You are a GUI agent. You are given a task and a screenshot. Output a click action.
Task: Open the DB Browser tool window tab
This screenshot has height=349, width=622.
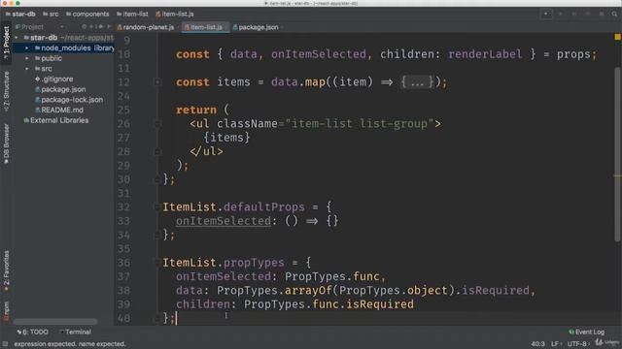pyautogui.click(x=6, y=143)
